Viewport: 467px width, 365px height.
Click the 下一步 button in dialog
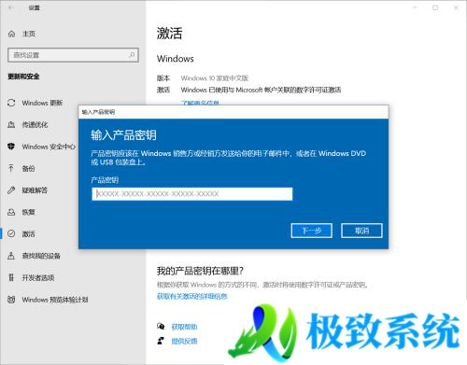click(x=312, y=231)
